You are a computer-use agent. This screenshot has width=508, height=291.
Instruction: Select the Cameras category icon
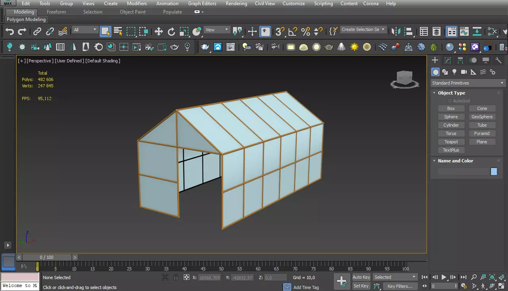point(464,72)
